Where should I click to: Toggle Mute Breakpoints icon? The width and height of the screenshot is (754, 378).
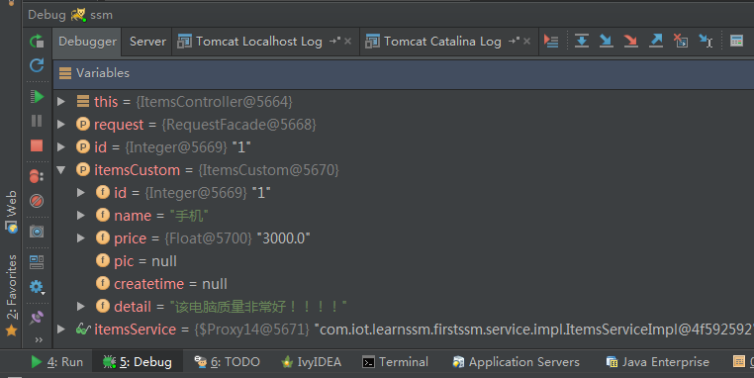point(37,200)
